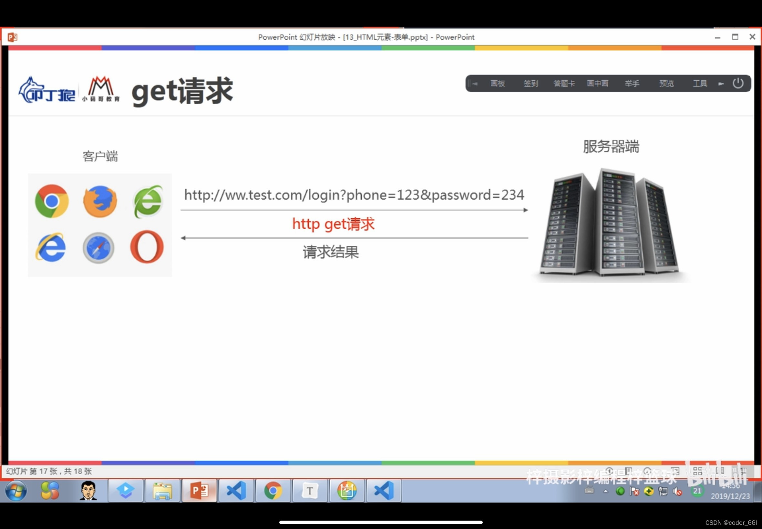The width and height of the screenshot is (762, 529).
Task: Show hidden tray icons arrow
Action: point(605,492)
